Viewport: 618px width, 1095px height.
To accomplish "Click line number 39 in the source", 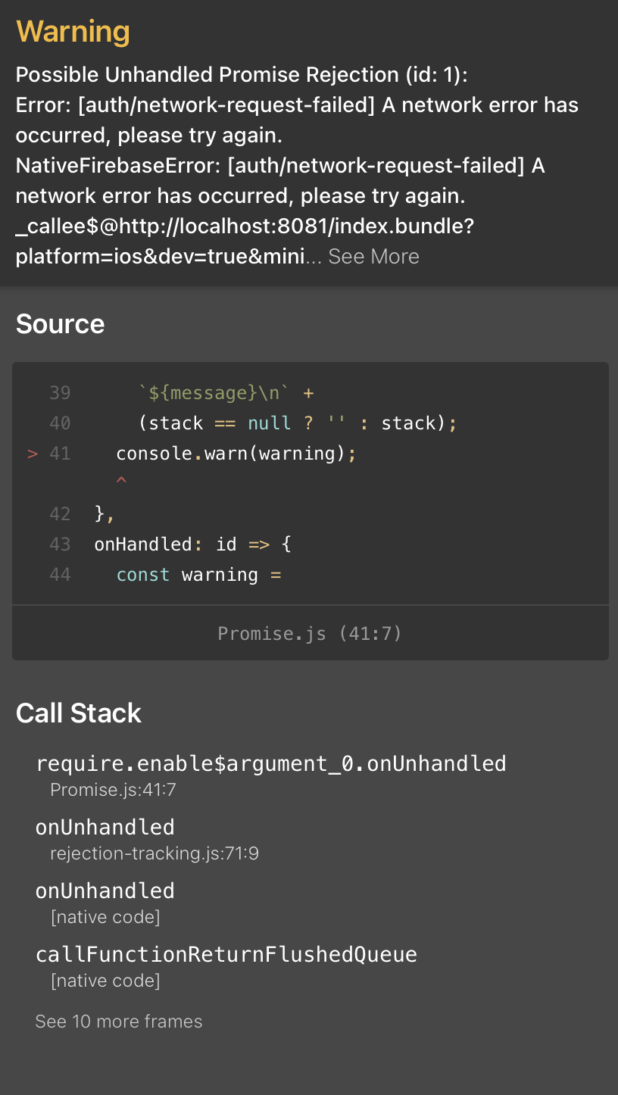I will pyautogui.click(x=60, y=393).
